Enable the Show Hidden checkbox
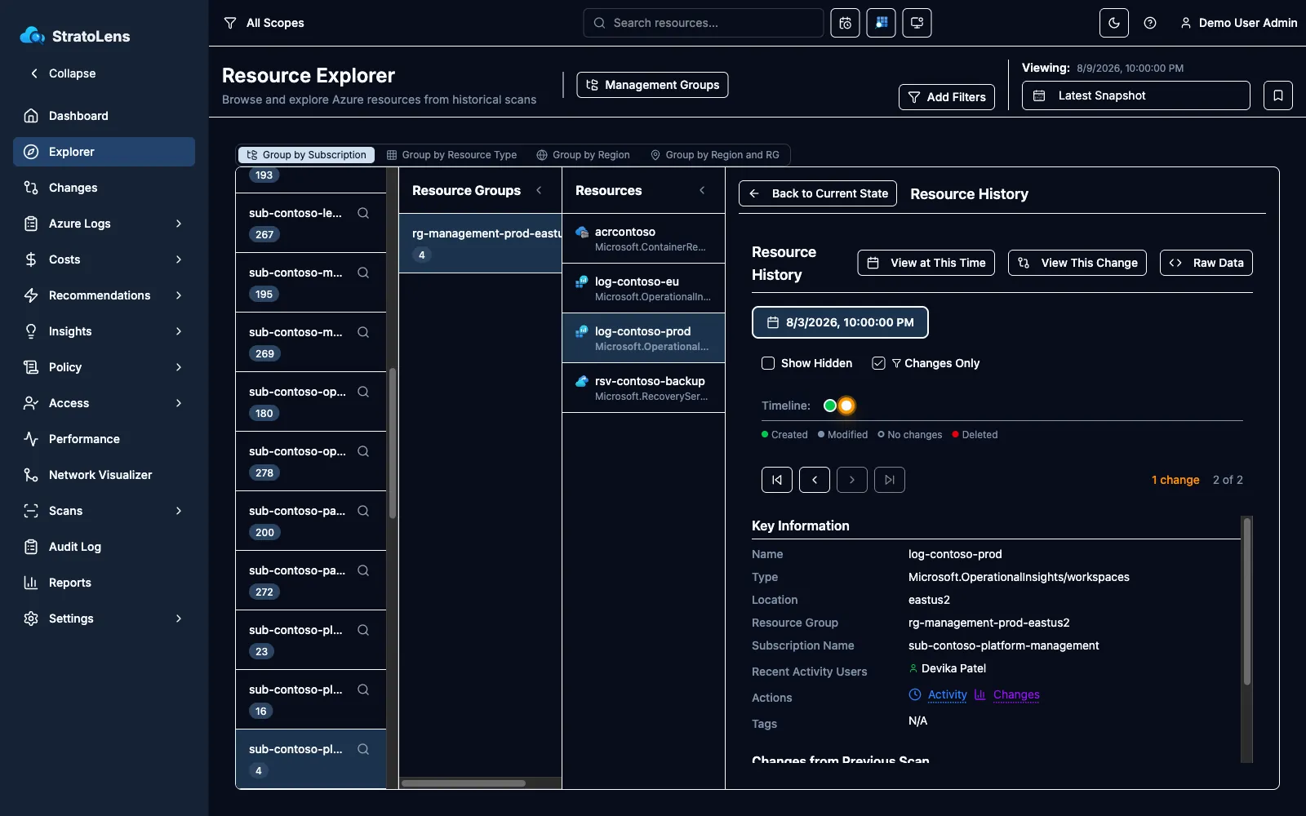 [x=768, y=363]
